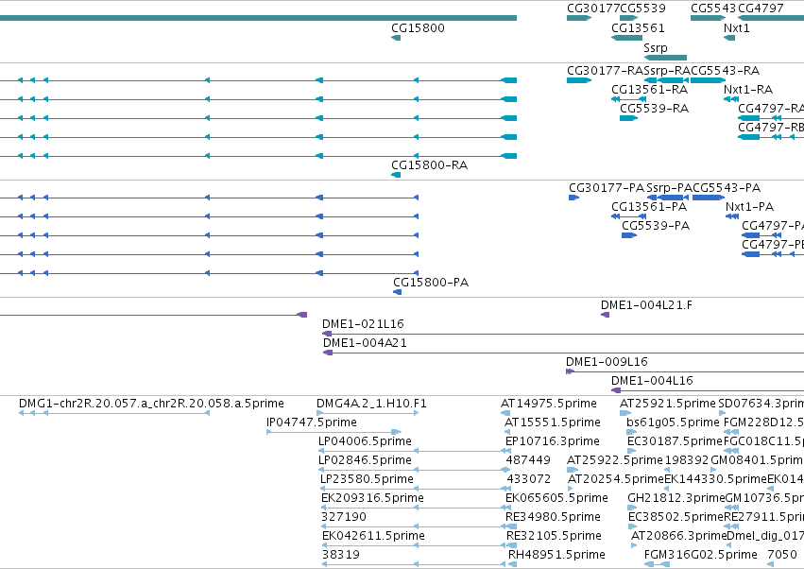Click the AT14975.5prime EST label
This screenshot has height=569, width=804.
tap(549, 404)
